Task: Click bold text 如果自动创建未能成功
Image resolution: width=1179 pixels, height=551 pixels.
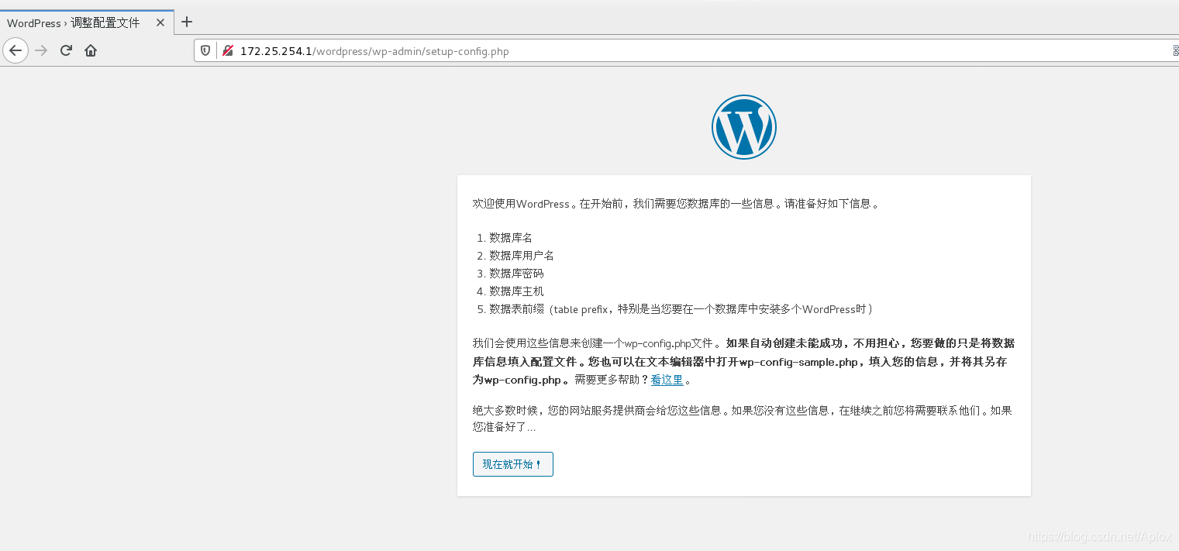Action: 786,344
